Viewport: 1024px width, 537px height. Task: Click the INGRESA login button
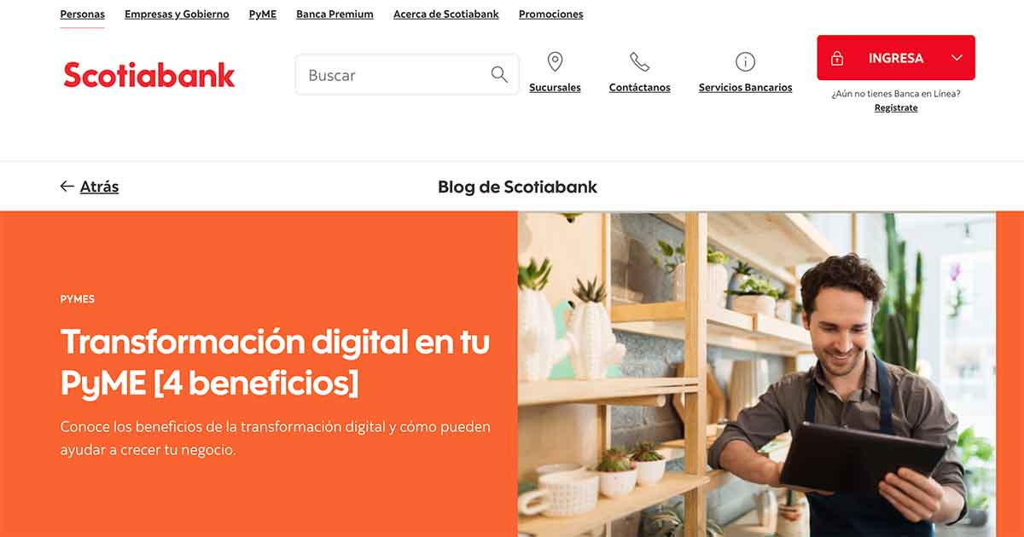click(896, 58)
